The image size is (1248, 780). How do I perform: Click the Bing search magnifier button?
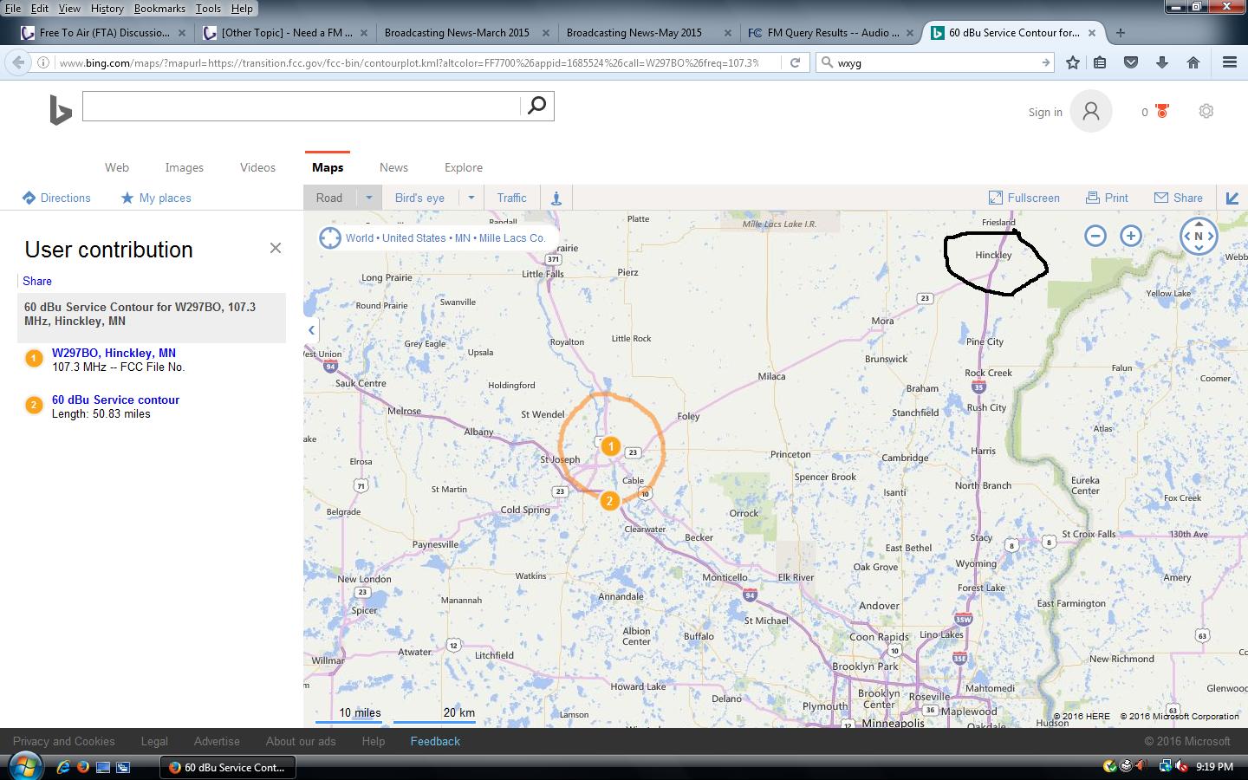[x=536, y=106]
